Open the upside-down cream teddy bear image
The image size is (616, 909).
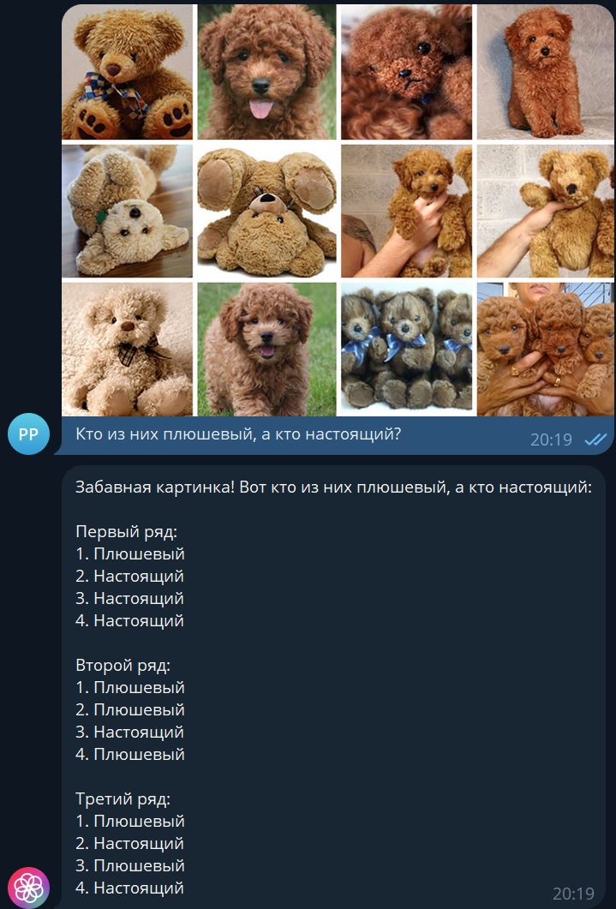pos(127,211)
